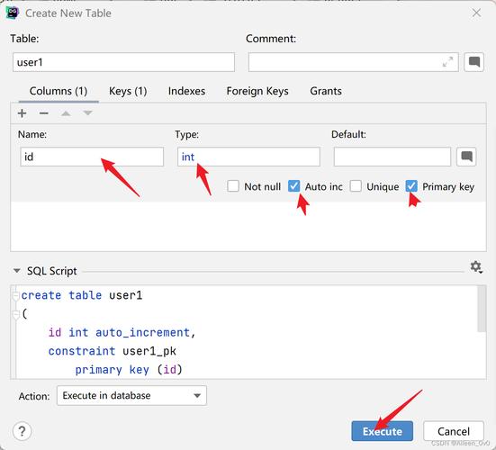Open SQL Script settings gear icon
The height and width of the screenshot is (450, 496).
point(476,267)
